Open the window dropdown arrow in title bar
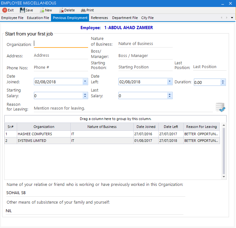The width and height of the screenshot is (236, 228). tap(222, 3)
